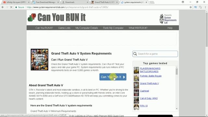208x117 pixels.
Task: Open the Fortnite: Battle Royale link
Action: pyautogui.click(x=151, y=76)
